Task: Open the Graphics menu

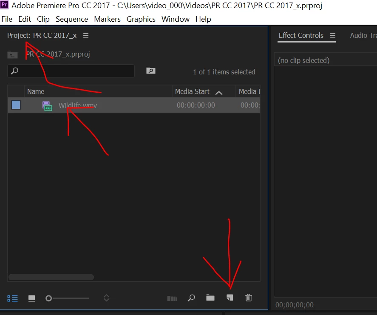Action: tap(141, 19)
